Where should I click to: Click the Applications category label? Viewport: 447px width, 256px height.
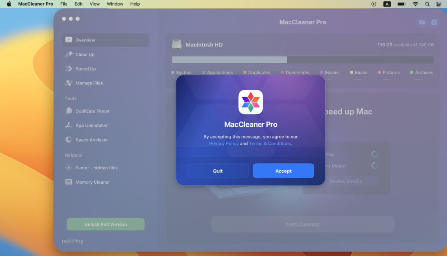[220, 73]
